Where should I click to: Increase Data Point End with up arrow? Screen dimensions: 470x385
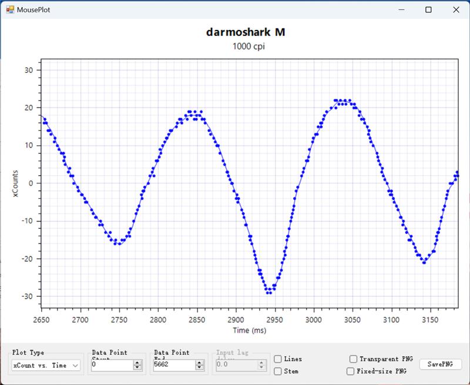pos(199,363)
